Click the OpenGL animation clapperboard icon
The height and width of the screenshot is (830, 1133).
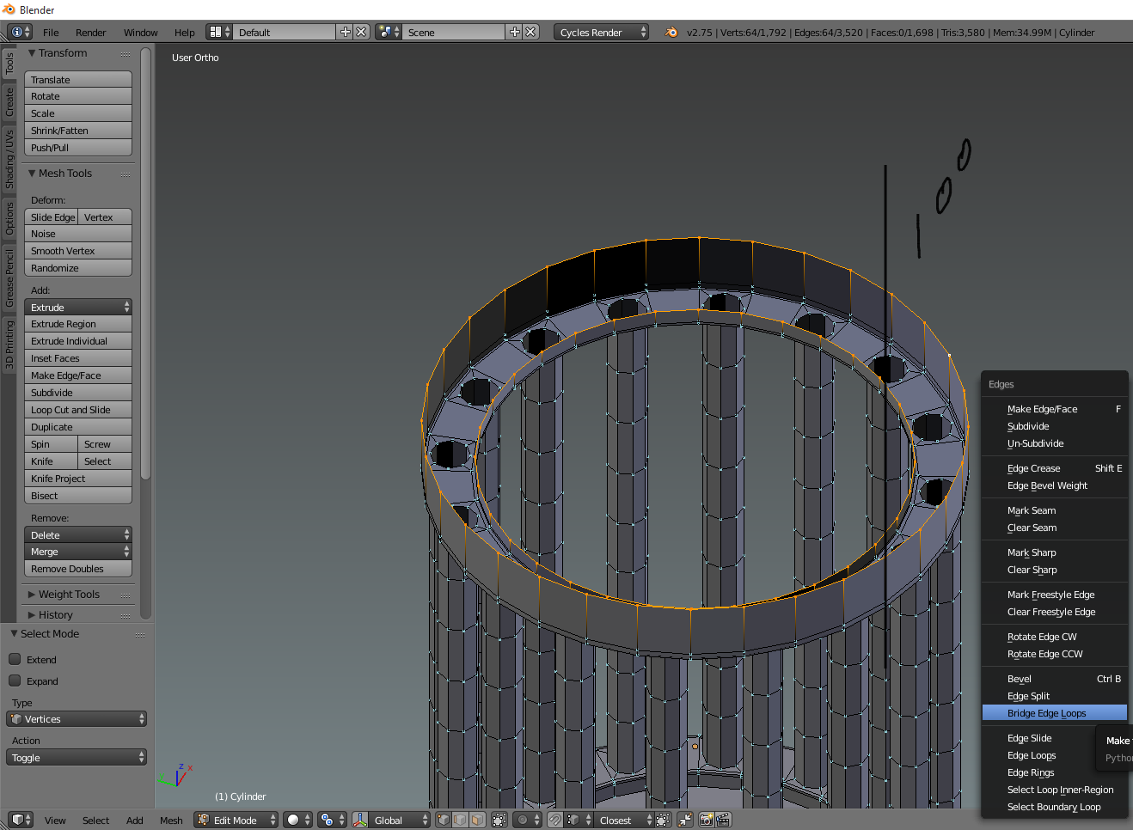723,820
